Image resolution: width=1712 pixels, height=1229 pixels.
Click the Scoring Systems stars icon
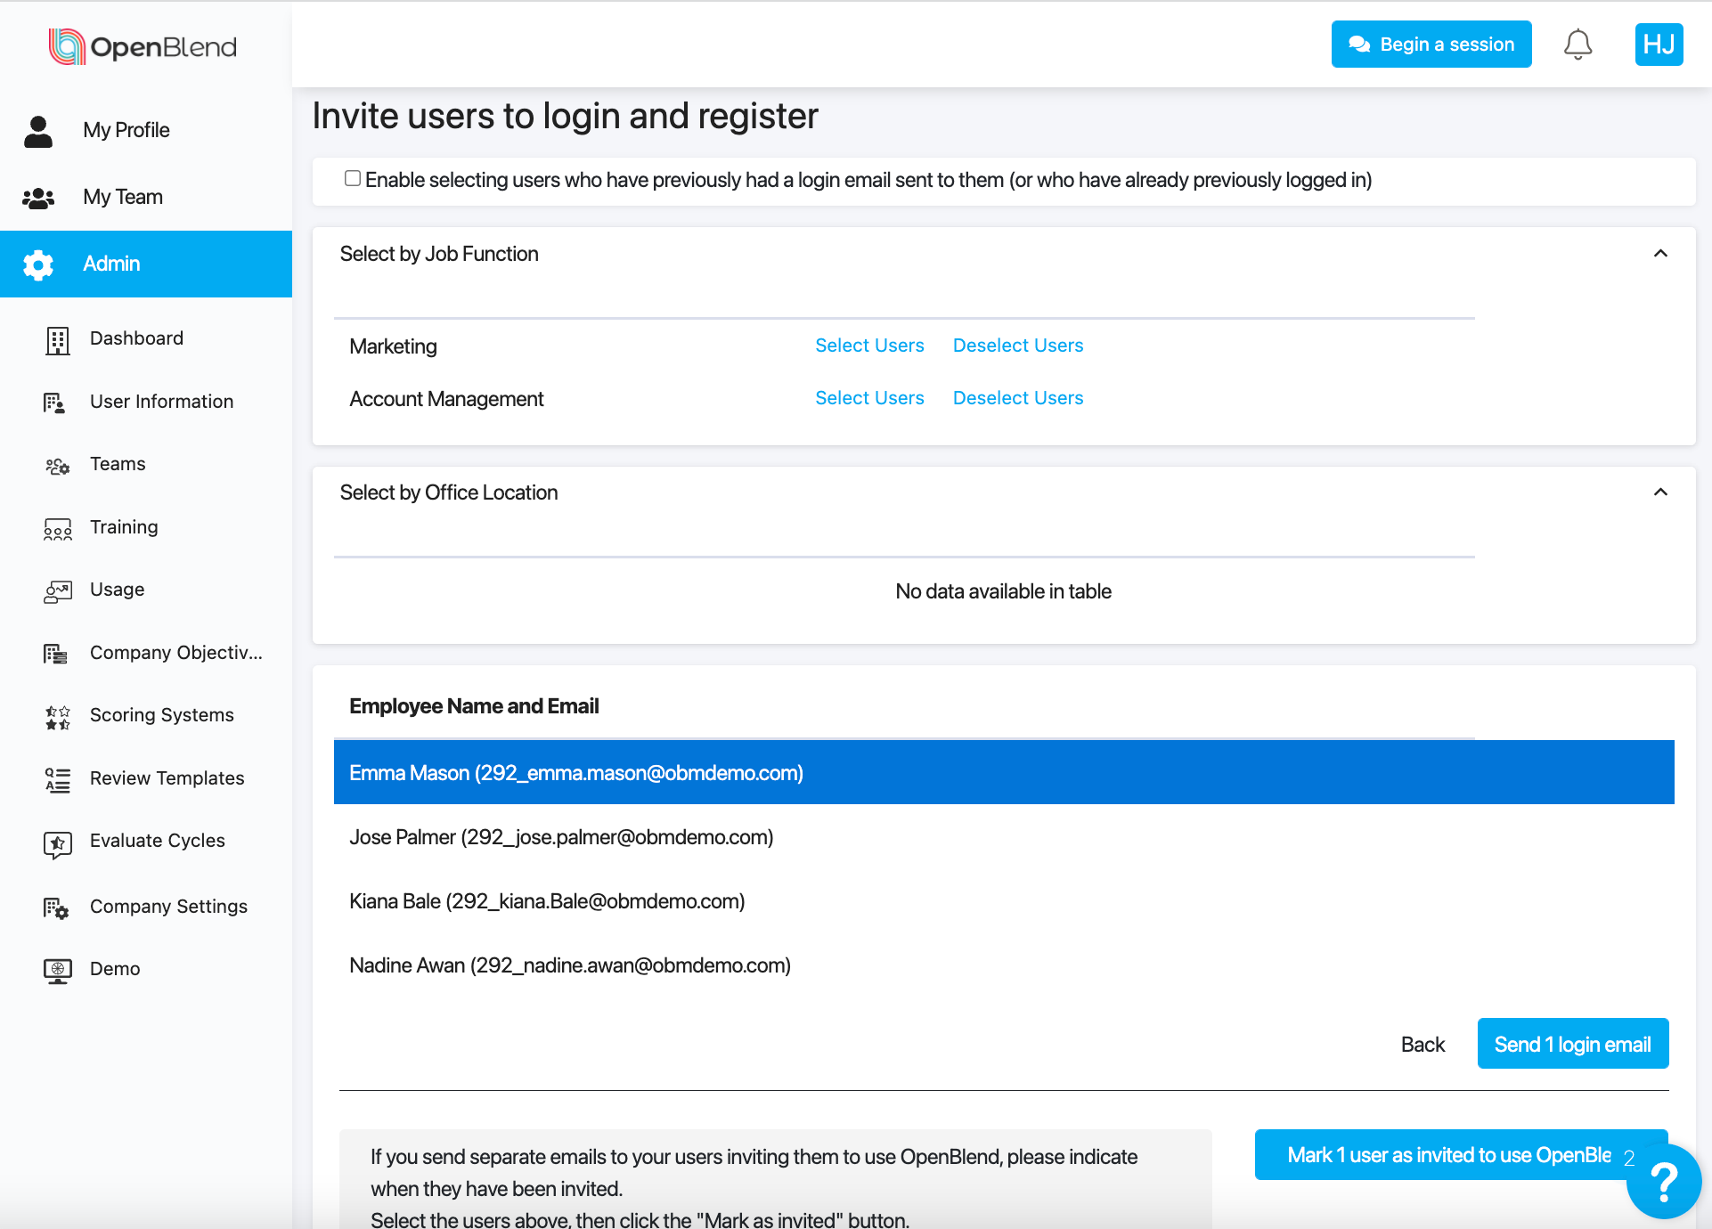[x=58, y=716]
